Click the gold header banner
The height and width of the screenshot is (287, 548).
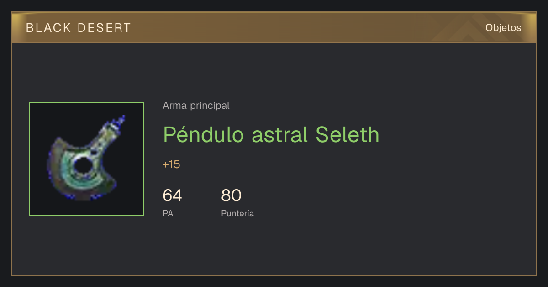click(x=274, y=27)
